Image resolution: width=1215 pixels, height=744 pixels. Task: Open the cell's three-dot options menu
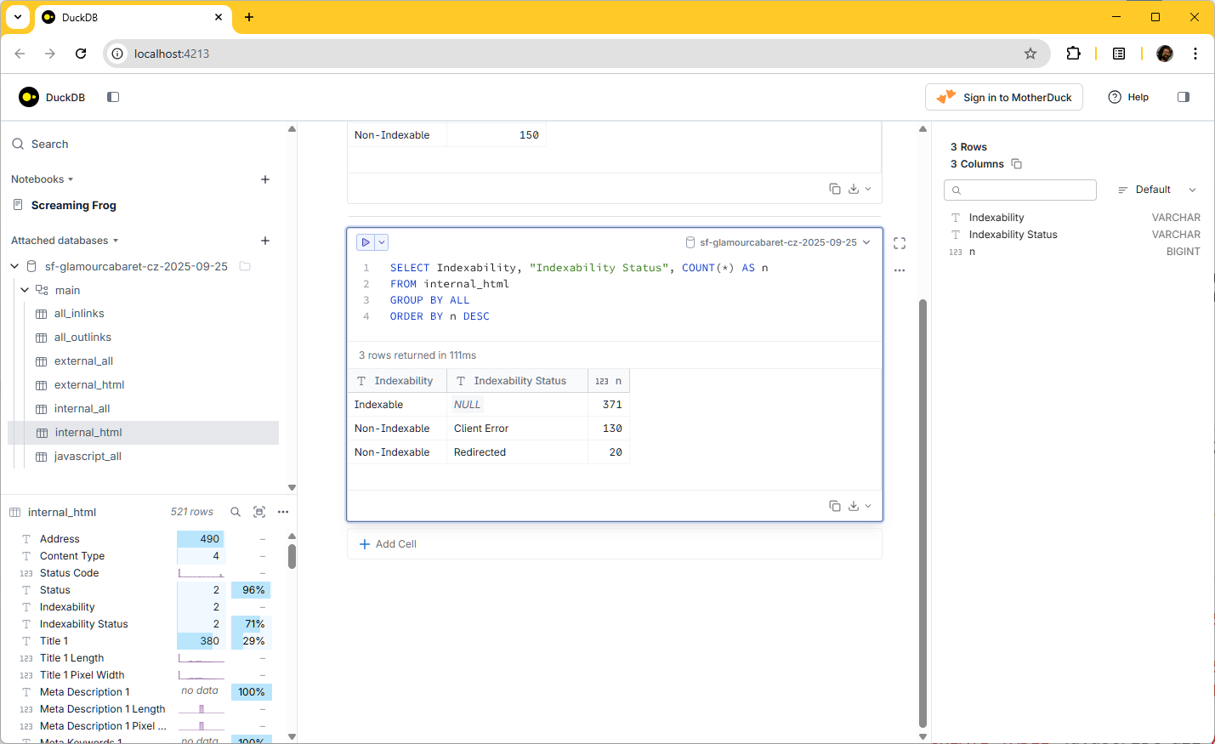click(x=900, y=270)
